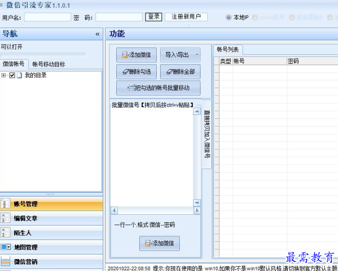Viewport: 338px width, 271px height.
Task: Open the 编辑文章 navigation section
Action: [x=51, y=218]
